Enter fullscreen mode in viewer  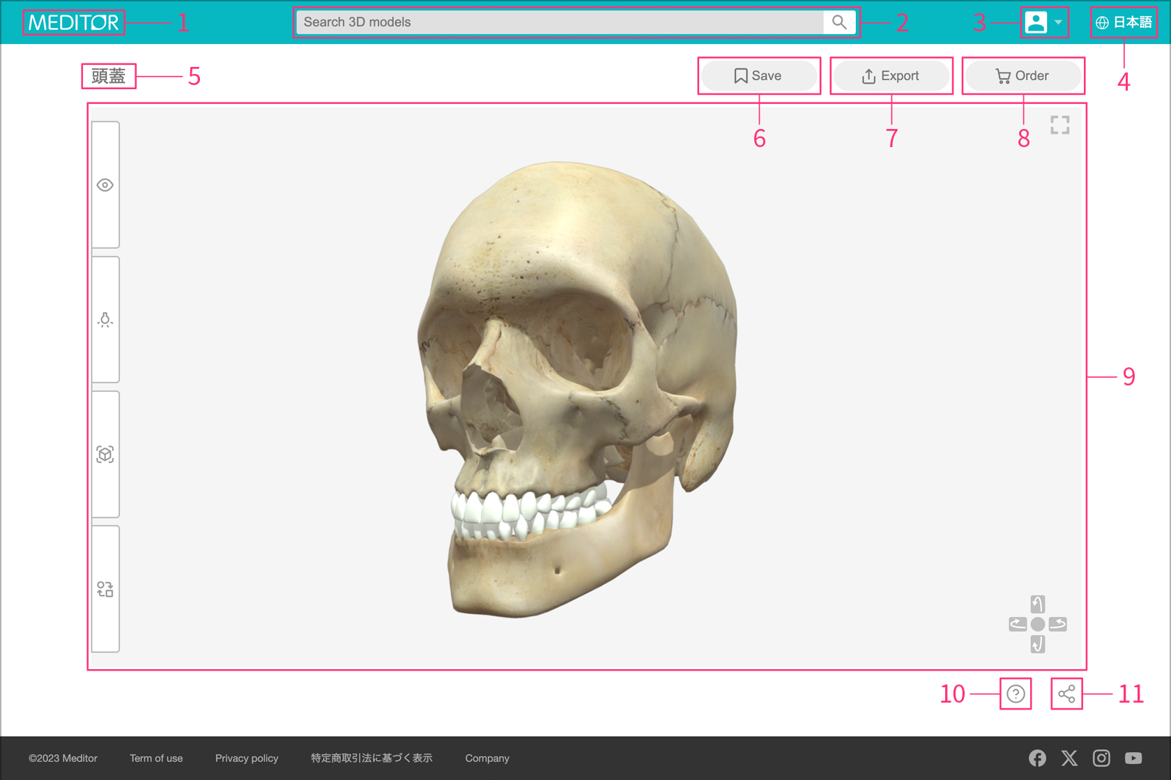[x=1059, y=125]
